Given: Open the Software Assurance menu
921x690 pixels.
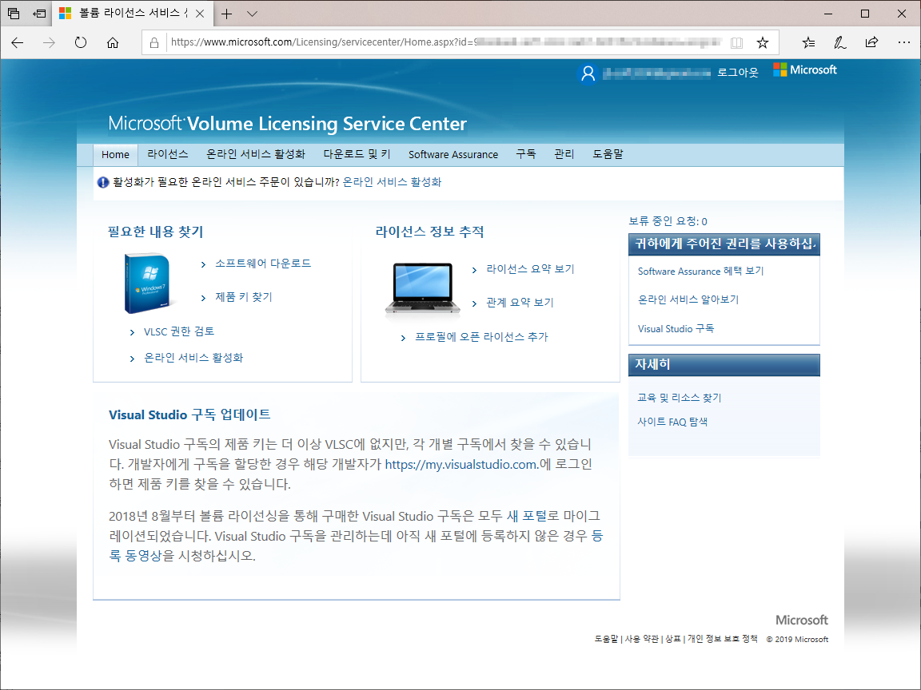Looking at the screenshot, I should (x=453, y=154).
